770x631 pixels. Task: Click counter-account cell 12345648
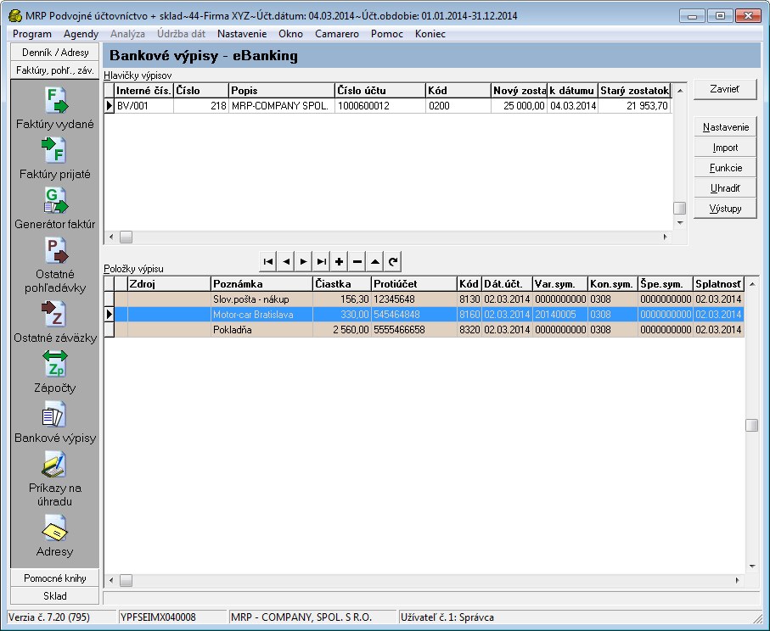point(414,299)
